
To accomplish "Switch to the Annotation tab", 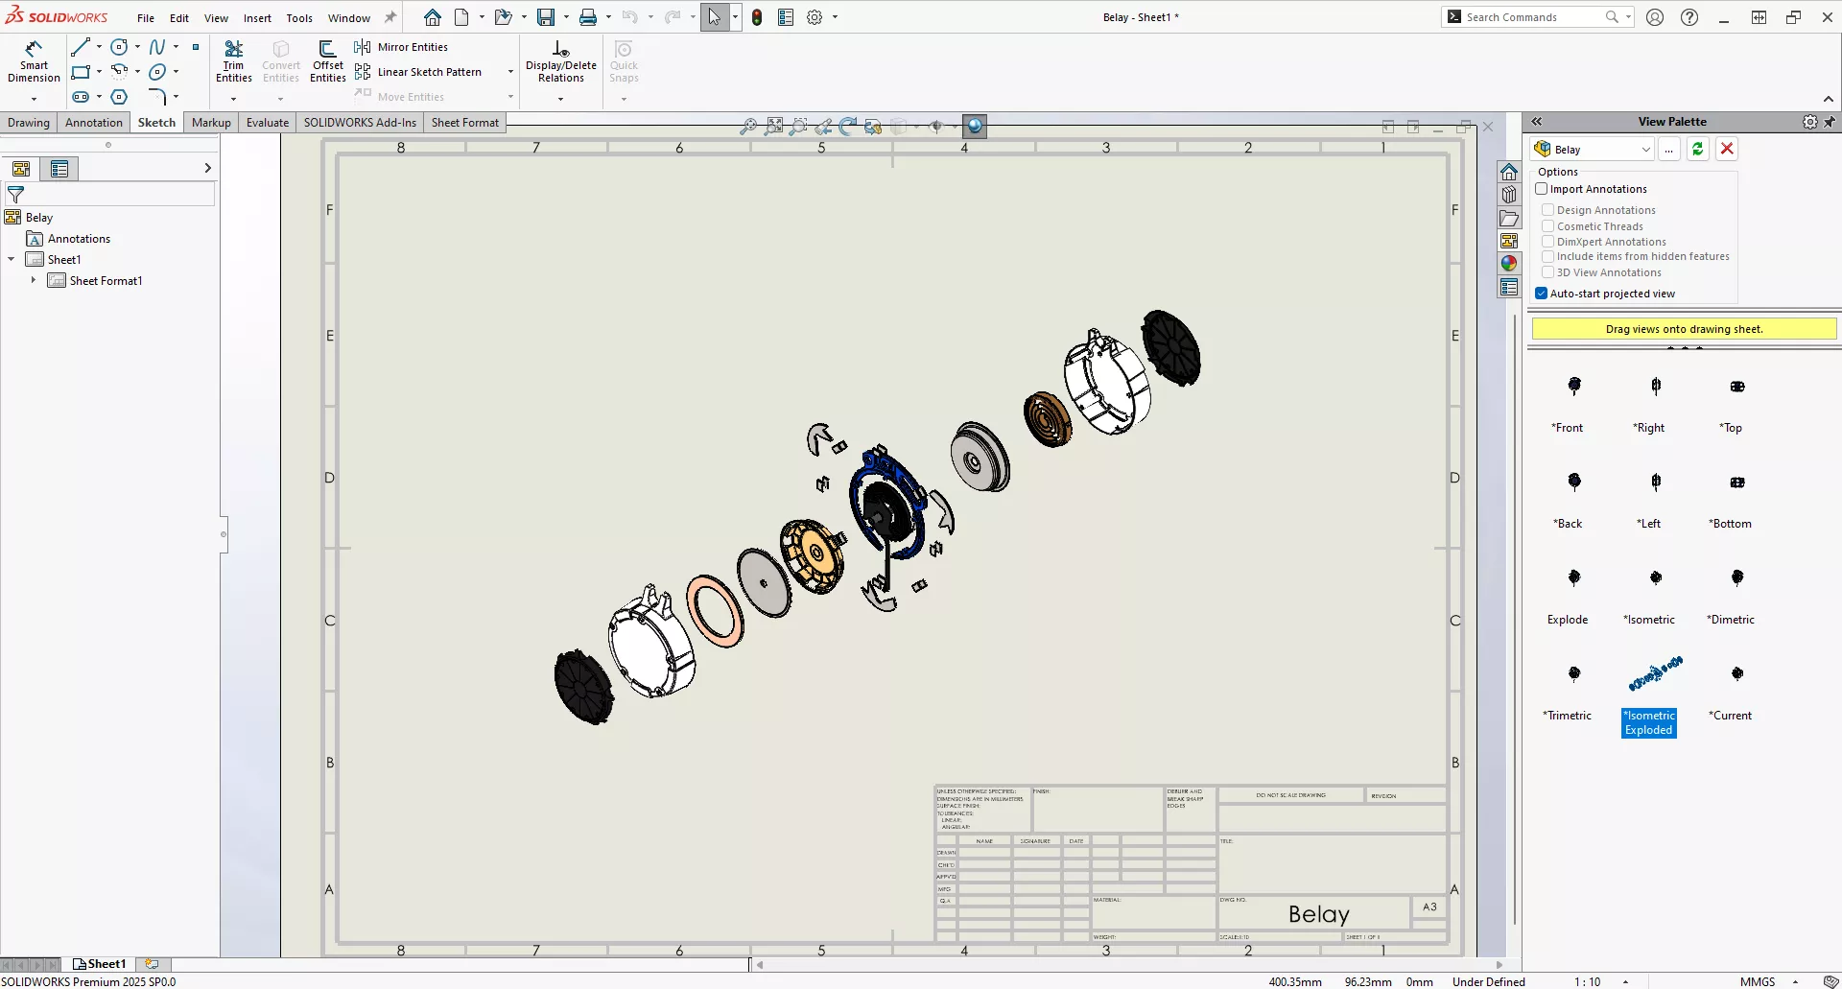I will 93,122.
